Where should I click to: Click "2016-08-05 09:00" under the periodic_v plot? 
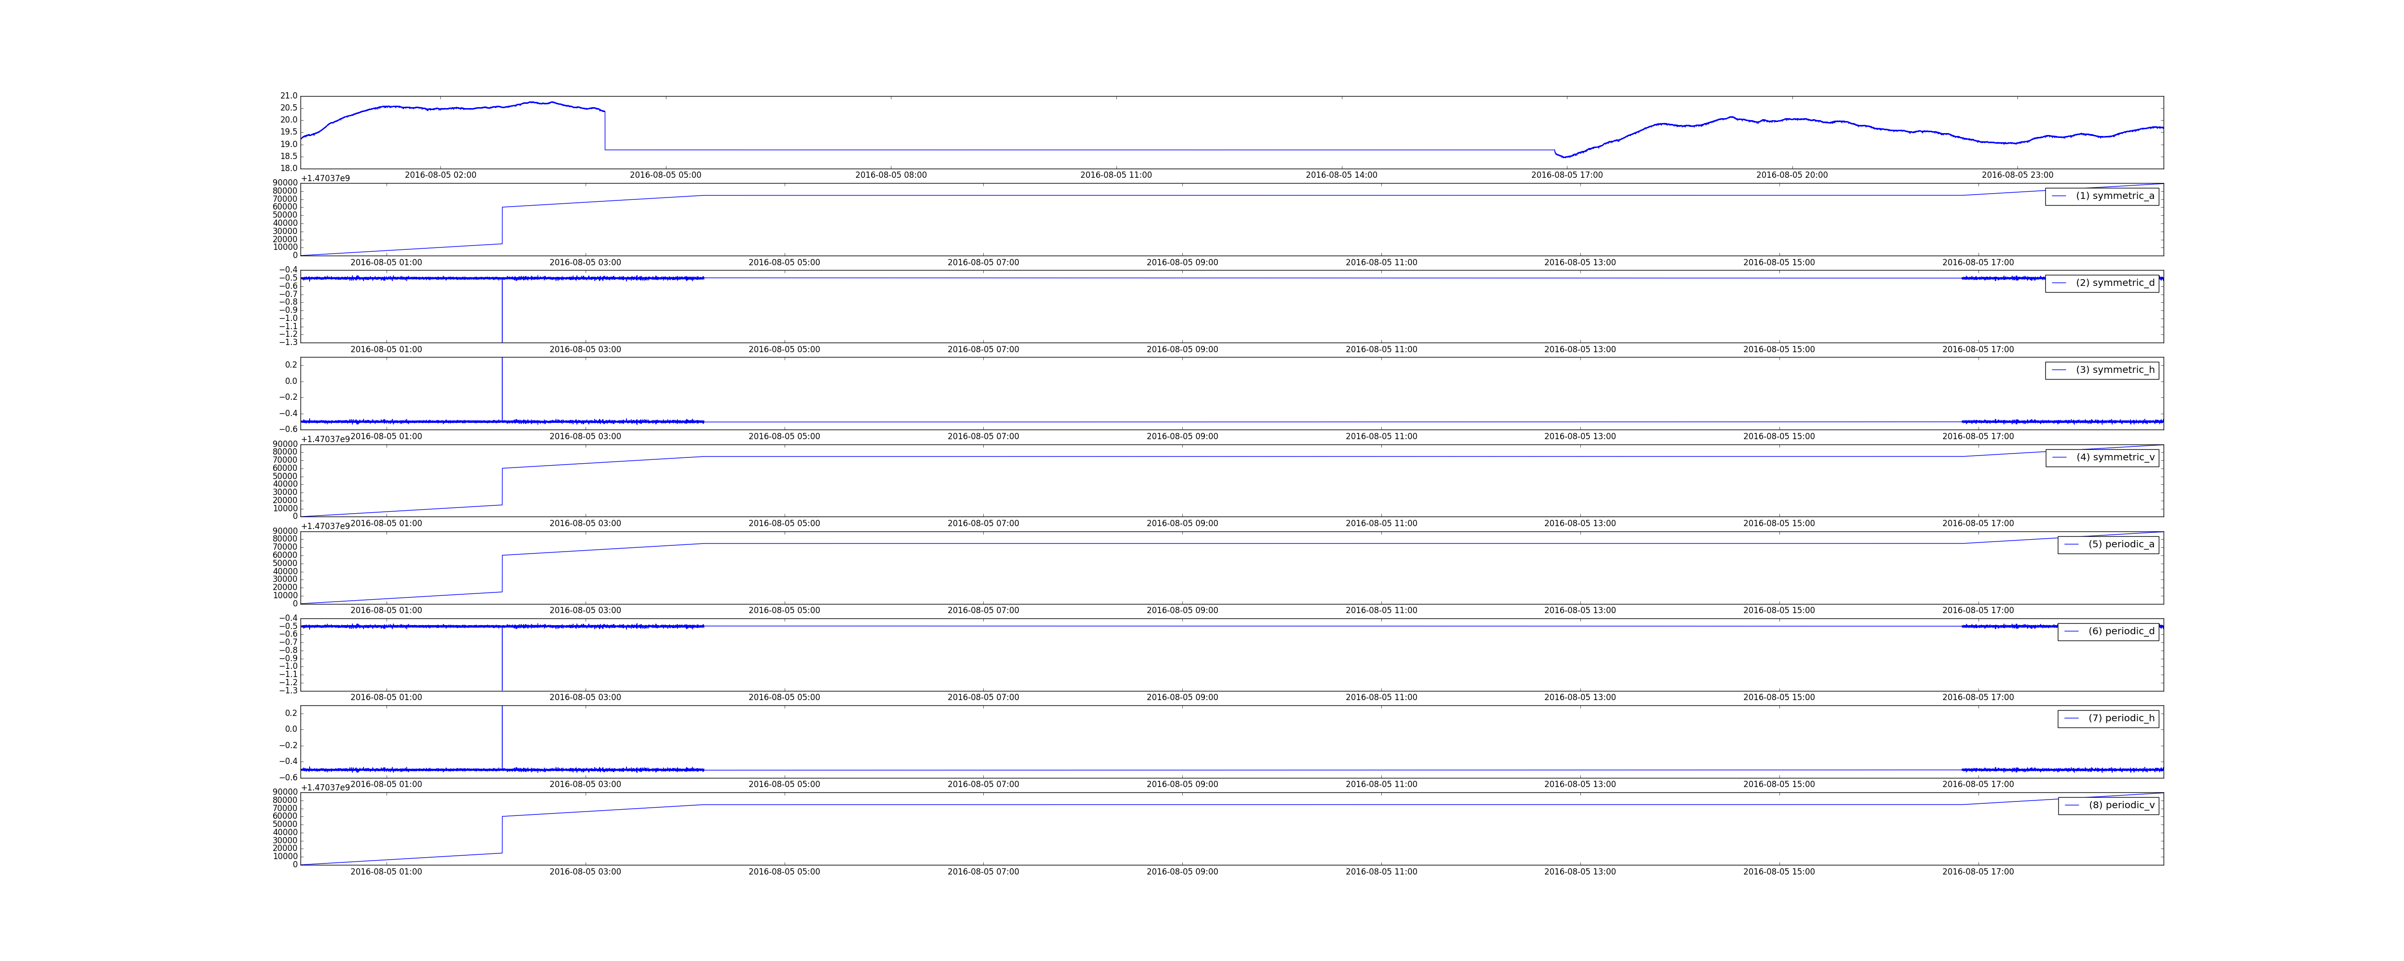[1182, 872]
